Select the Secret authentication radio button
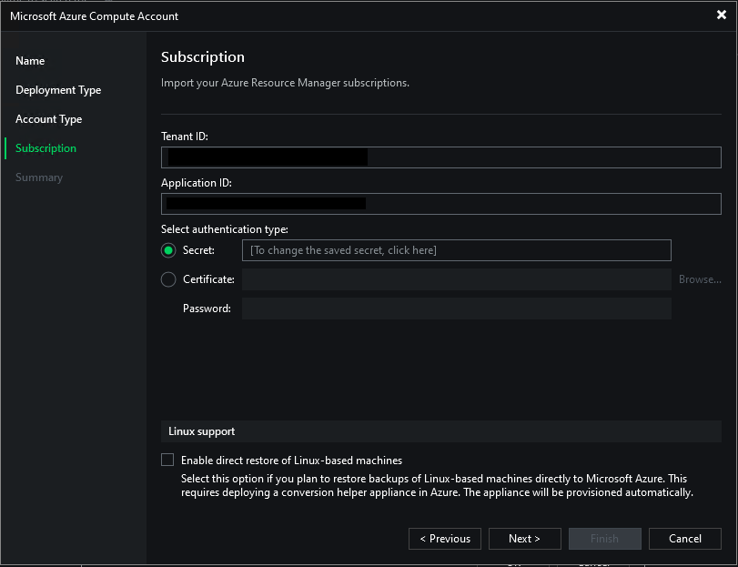Screen dimensions: 738x567 click(168, 250)
